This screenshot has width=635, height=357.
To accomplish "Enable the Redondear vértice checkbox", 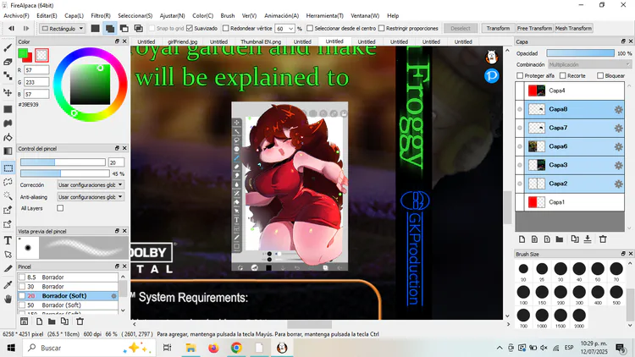I will coord(226,28).
